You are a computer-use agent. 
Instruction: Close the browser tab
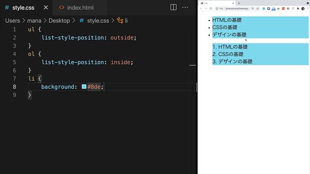[x=233, y=3]
